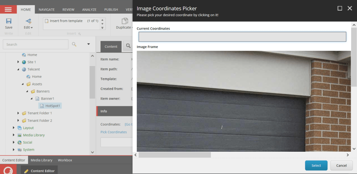
Task: Select the Media Library tree icon
Action: [20, 135]
